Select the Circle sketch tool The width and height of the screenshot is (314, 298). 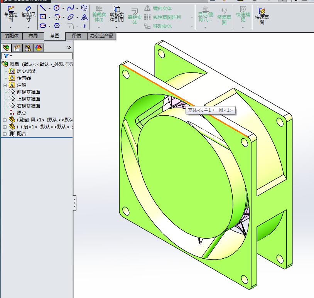[57, 8]
